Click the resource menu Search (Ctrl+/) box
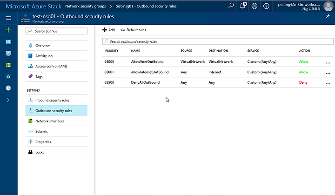Viewport: 335px width, 195px height. click(56, 31)
